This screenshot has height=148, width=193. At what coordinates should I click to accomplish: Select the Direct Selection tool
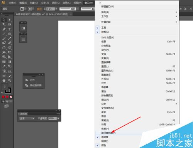10,20
